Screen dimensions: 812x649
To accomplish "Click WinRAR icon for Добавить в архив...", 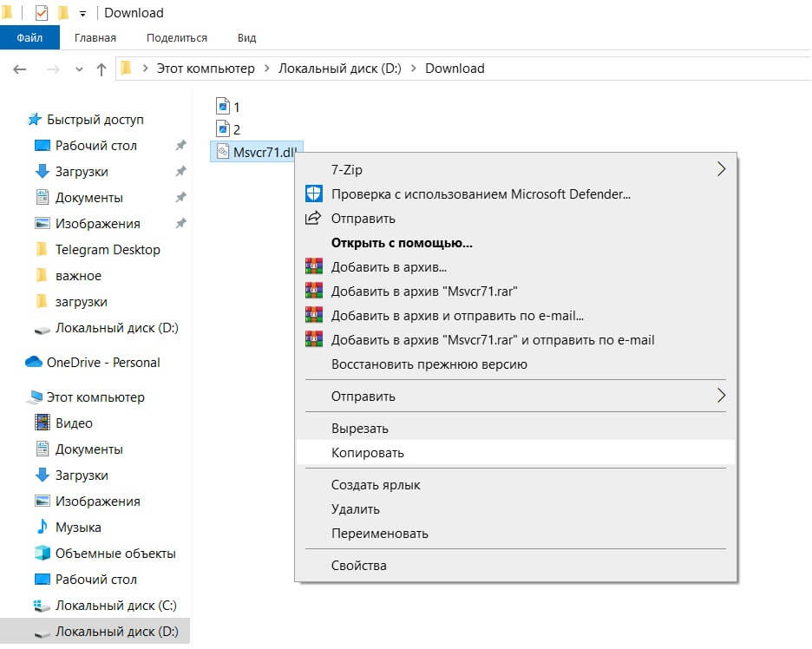I will 313,266.
